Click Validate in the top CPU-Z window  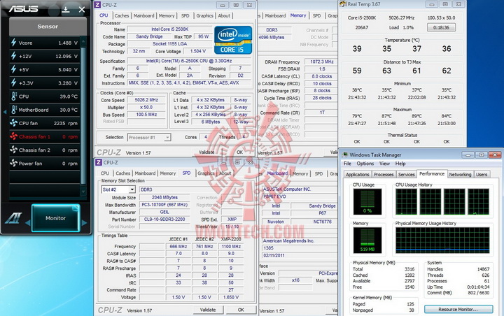(206, 152)
